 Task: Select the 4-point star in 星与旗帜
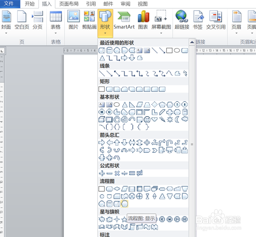[117, 219]
